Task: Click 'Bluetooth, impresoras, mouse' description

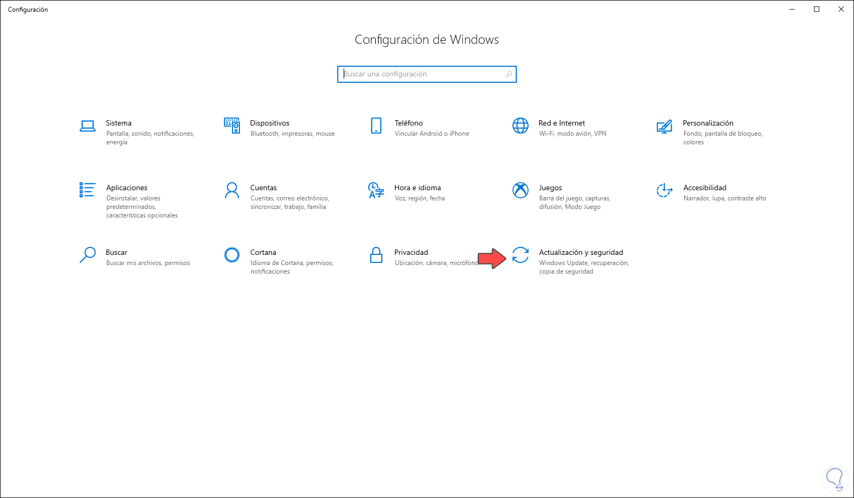Action: (293, 134)
